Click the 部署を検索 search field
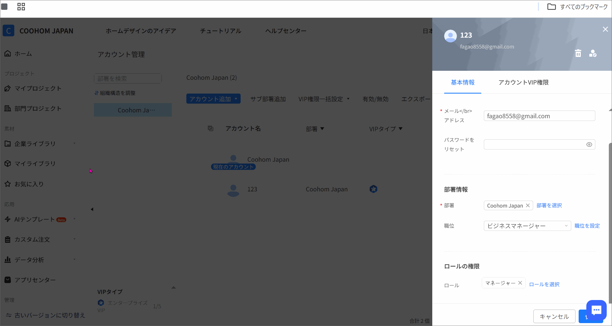Viewport: 612px width, 326px height. pyautogui.click(x=128, y=78)
